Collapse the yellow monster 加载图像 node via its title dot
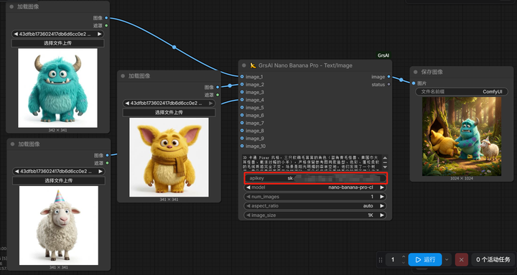Viewport: 517px width, 275px height. (123, 76)
